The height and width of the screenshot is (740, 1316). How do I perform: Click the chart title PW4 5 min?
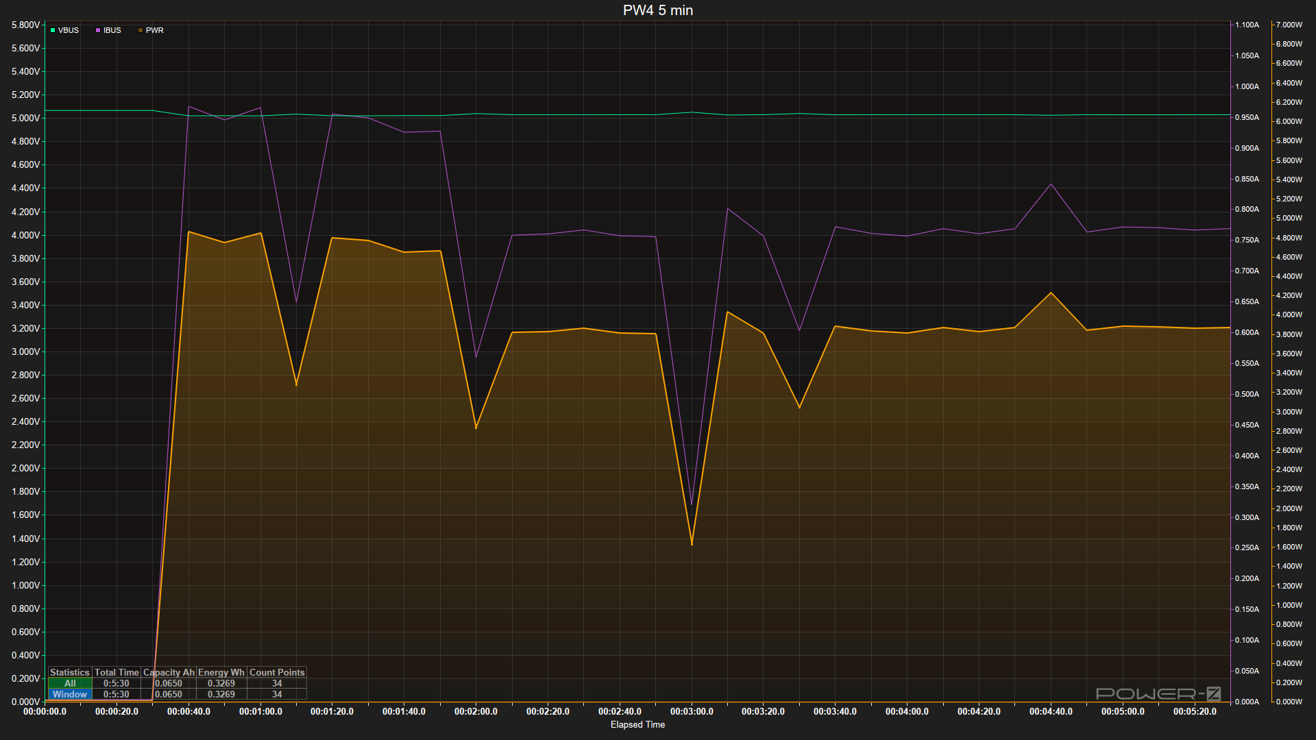click(x=657, y=10)
